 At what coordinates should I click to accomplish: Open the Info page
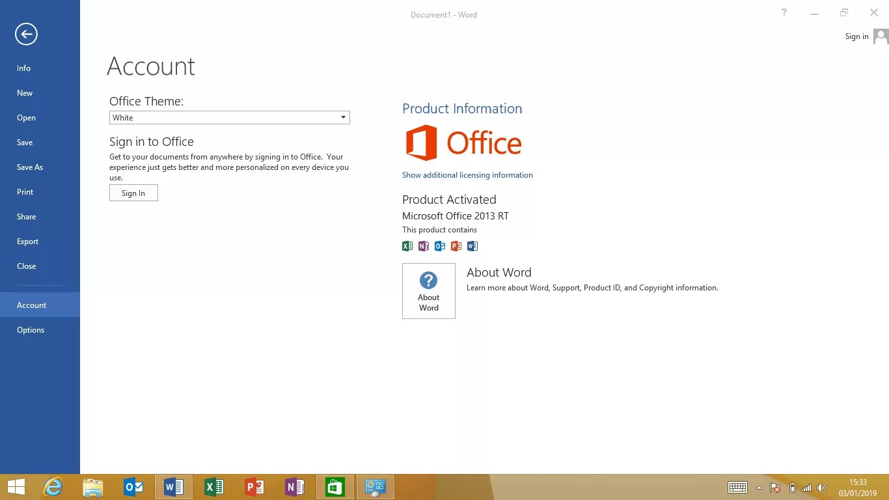click(x=40, y=68)
